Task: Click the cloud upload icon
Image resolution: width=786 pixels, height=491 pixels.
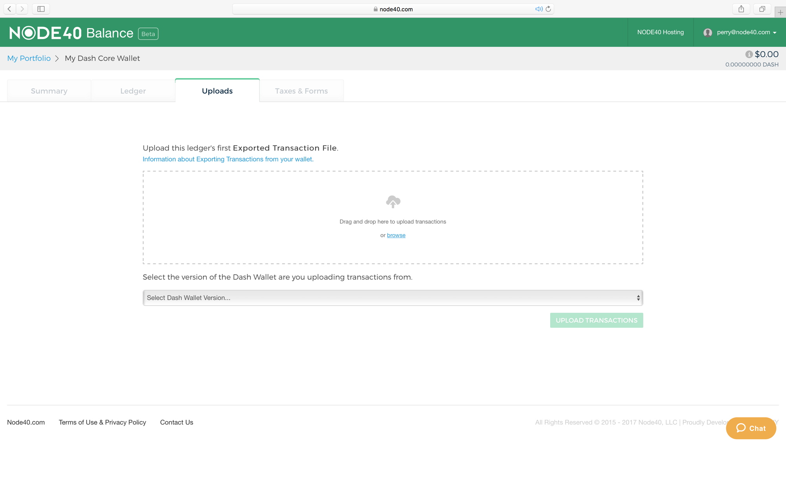Action: [393, 202]
